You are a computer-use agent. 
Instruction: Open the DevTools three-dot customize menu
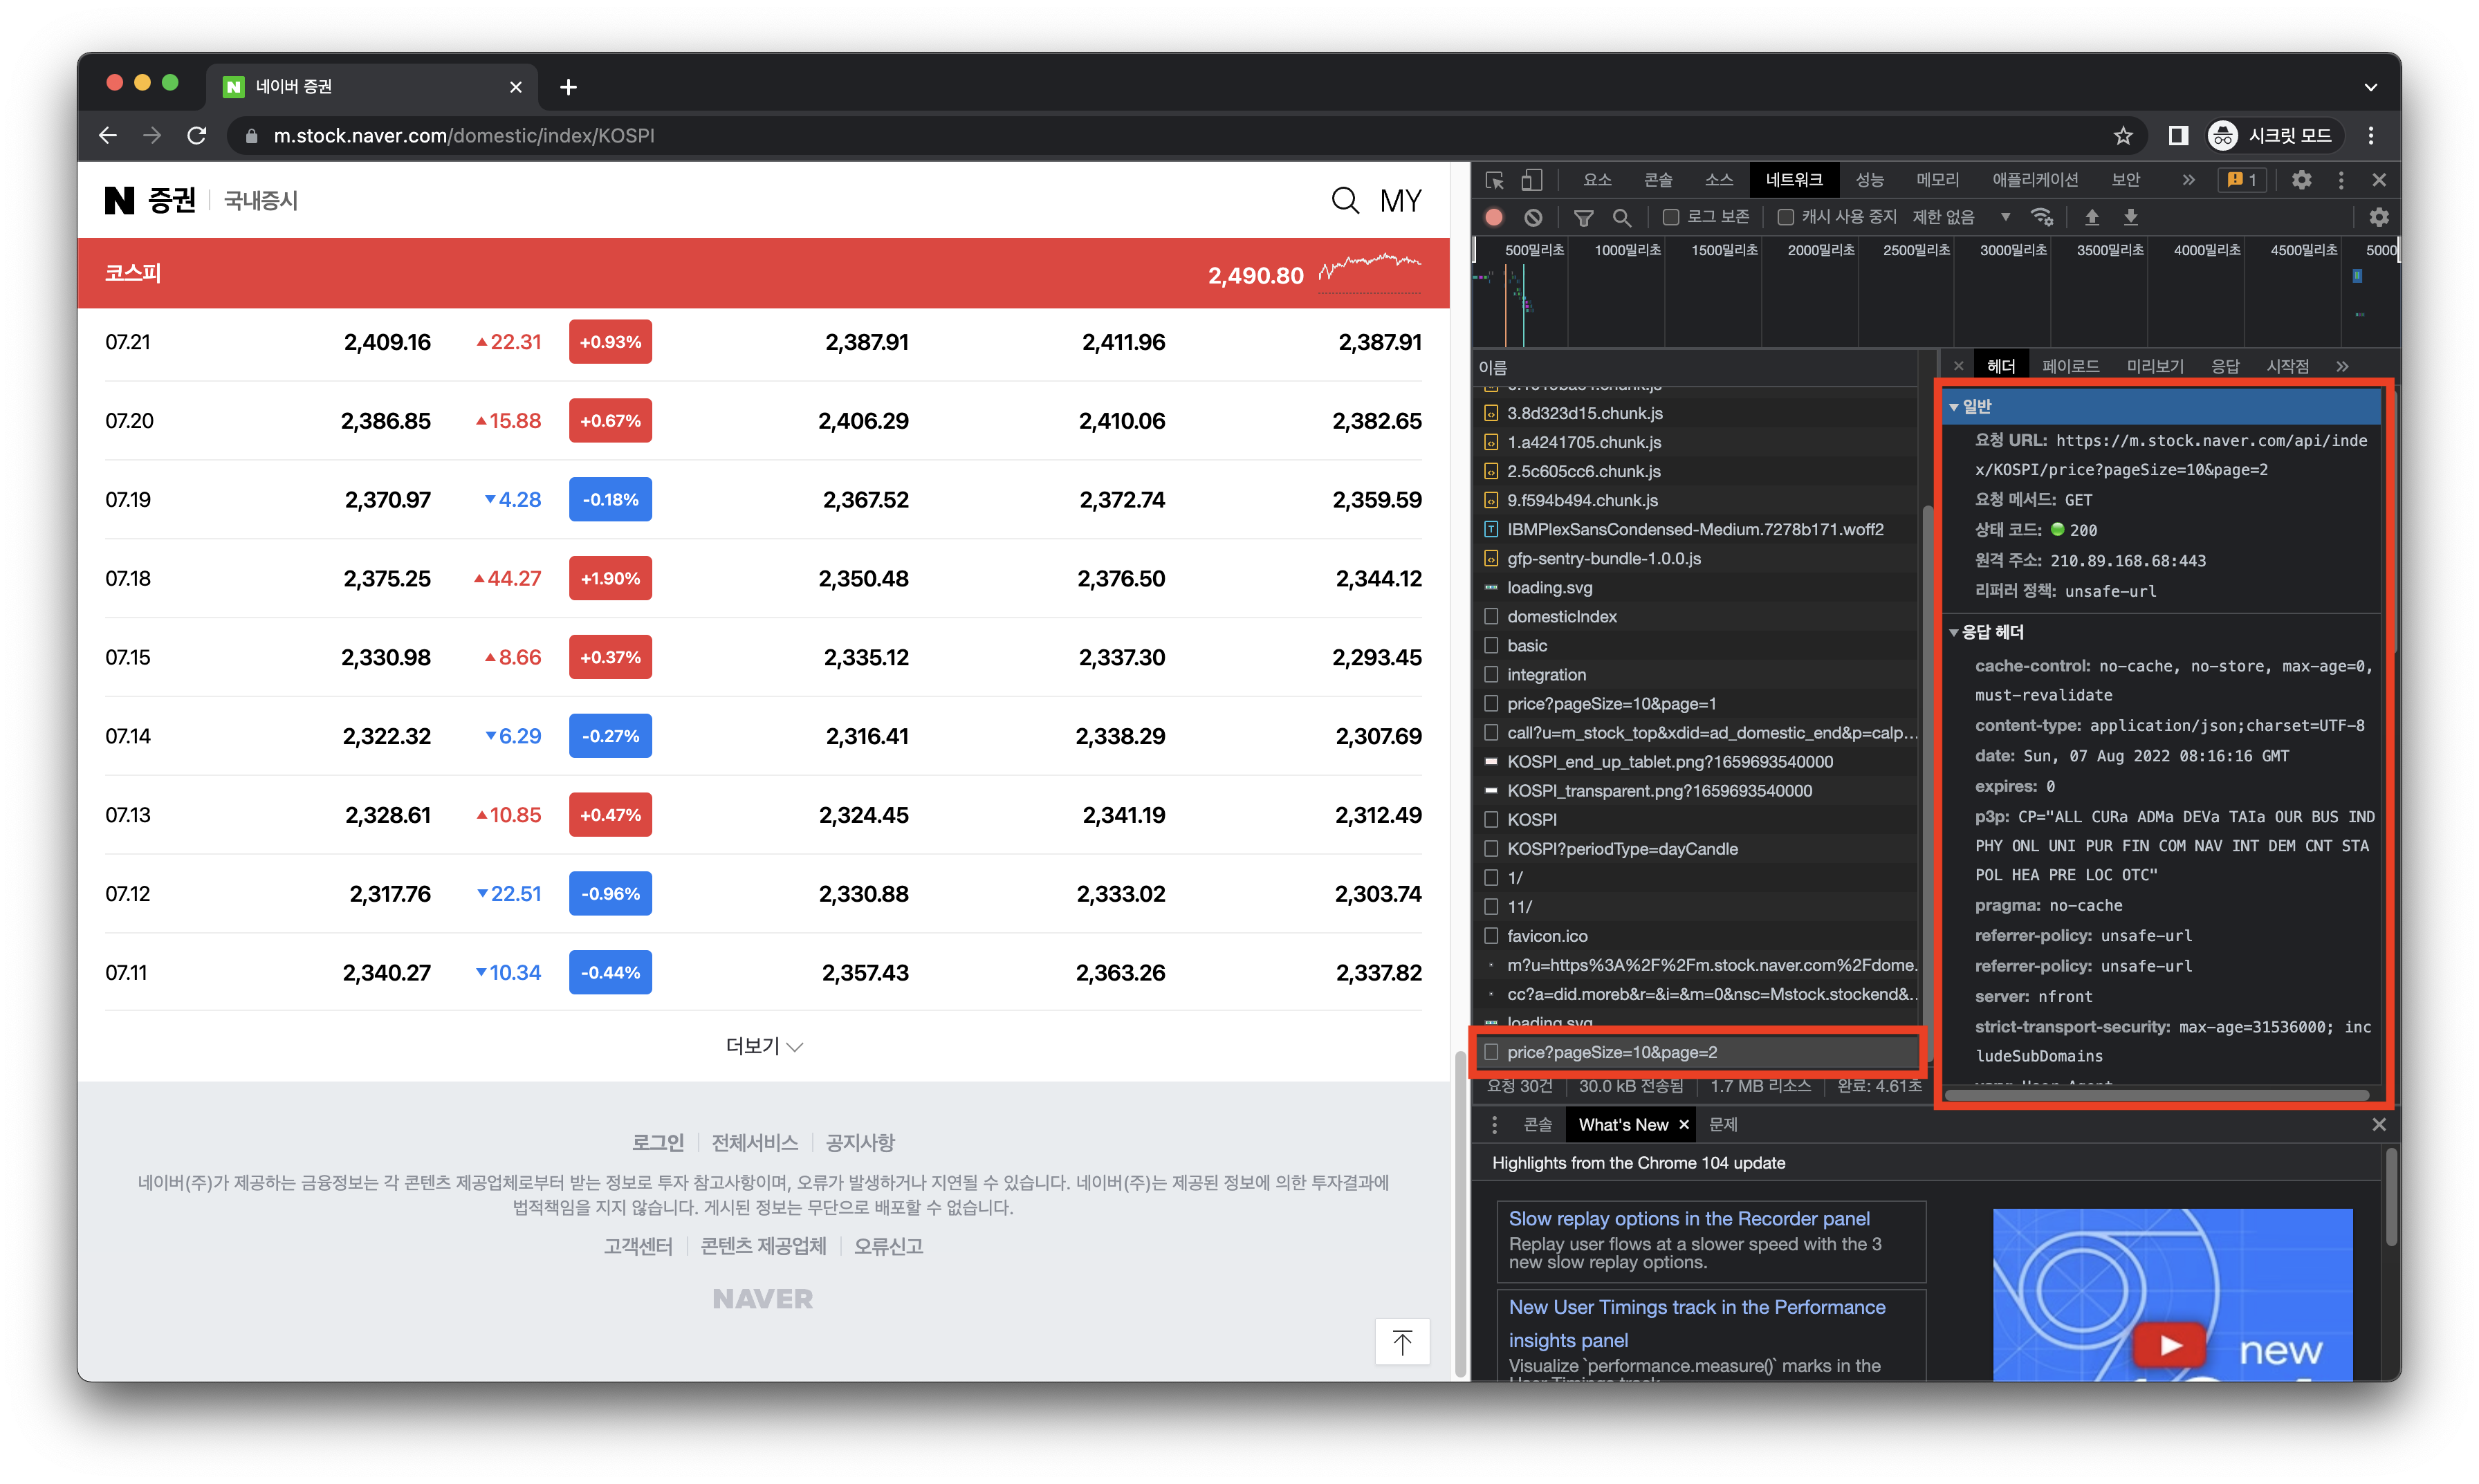2341,180
